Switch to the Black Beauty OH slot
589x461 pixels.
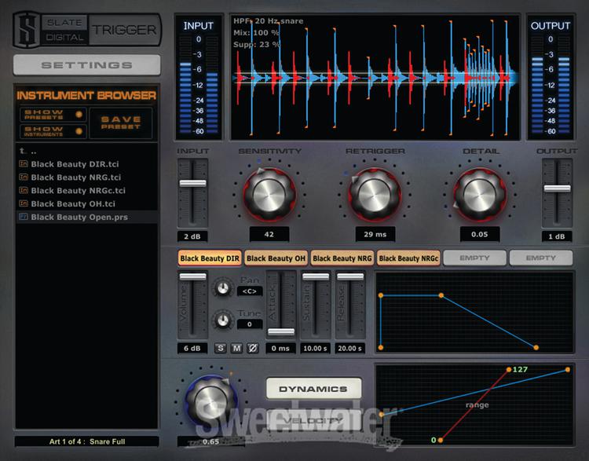276,258
